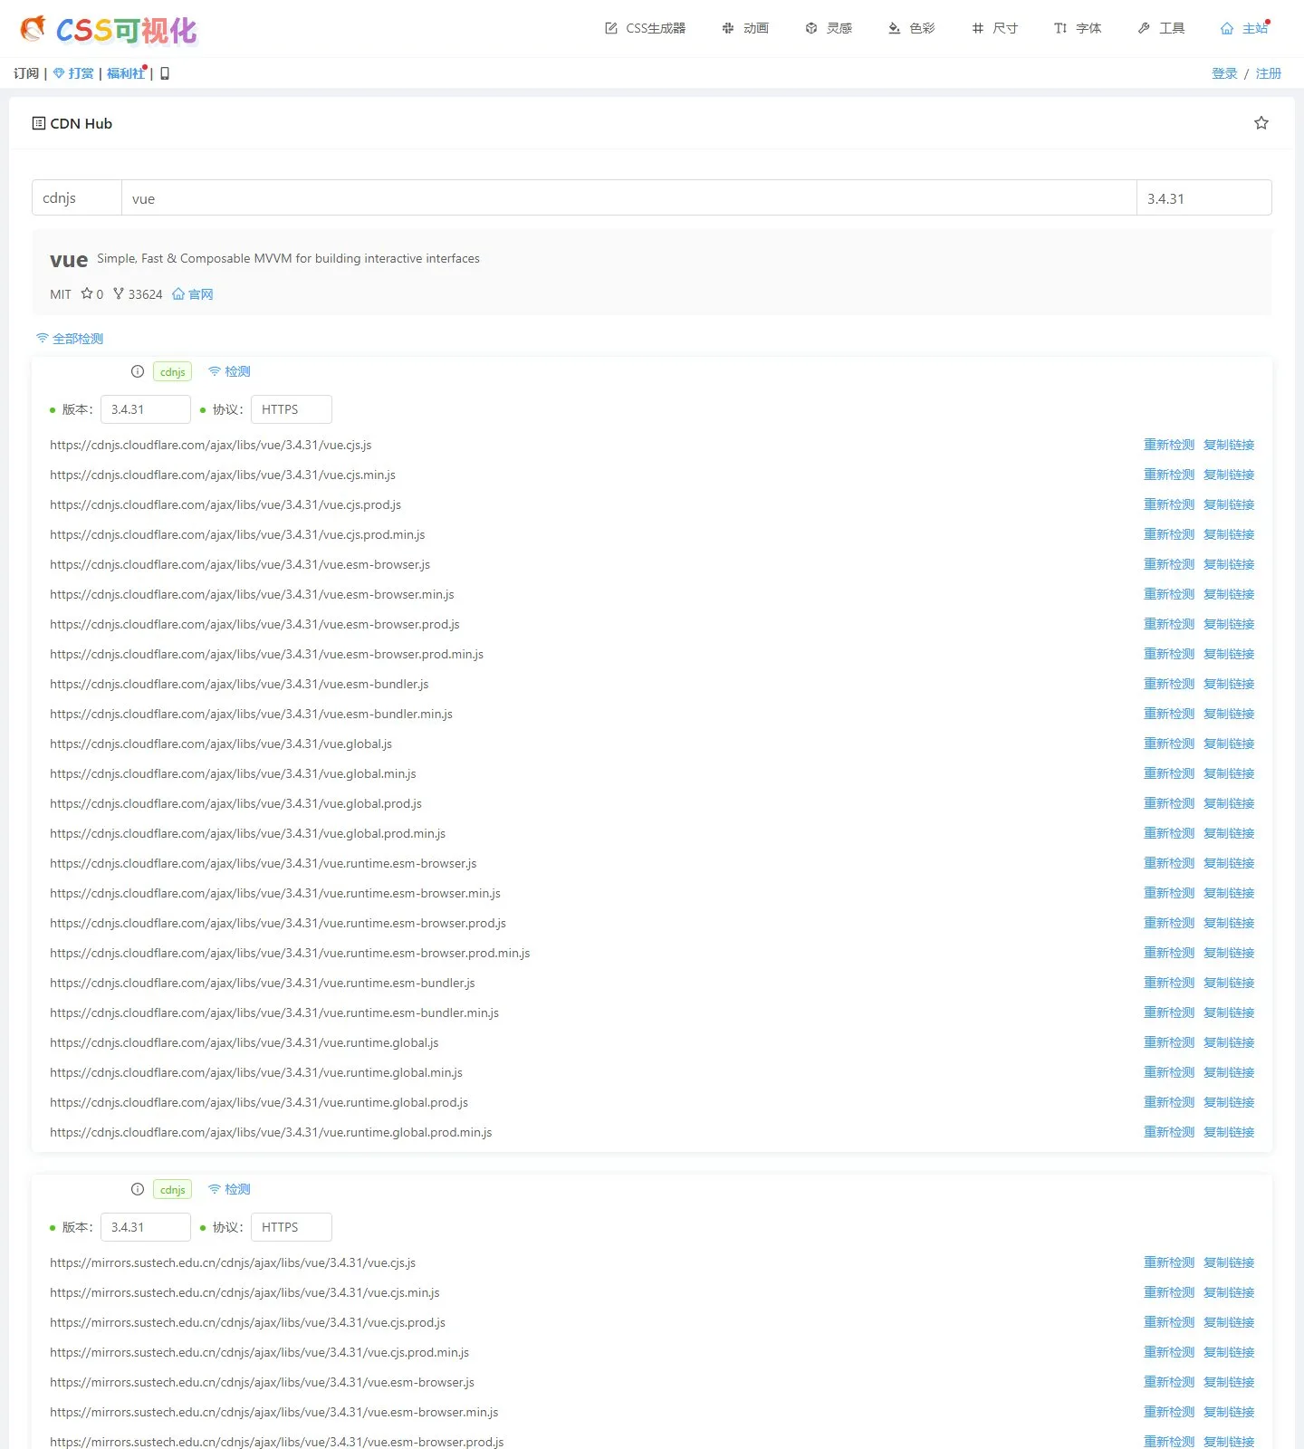This screenshot has height=1449, width=1304.
Task: Recheck cloudflare vue.runtime.esm-browser.js
Action: pos(1169,863)
